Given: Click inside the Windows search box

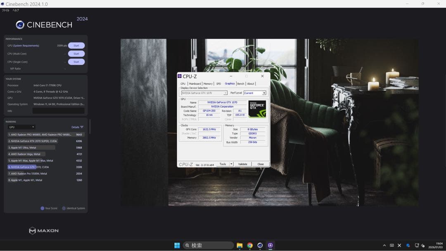Looking at the screenshot, I should pyautogui.click(x=208, y=245).
